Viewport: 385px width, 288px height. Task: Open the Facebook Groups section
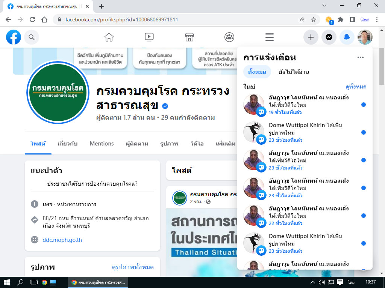[x=229, y=37]
